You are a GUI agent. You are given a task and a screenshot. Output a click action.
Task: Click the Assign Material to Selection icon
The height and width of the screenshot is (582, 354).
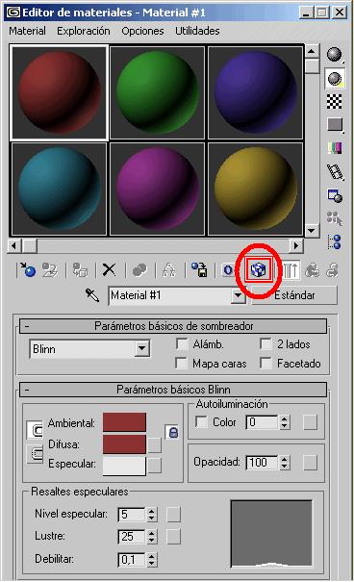(x=80, y=270)
